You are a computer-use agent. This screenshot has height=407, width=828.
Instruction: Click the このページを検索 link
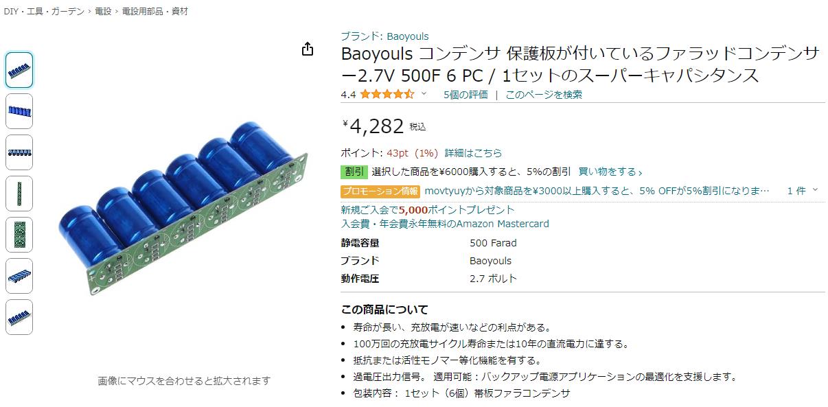pyautogui.click(x=544, y=95)
